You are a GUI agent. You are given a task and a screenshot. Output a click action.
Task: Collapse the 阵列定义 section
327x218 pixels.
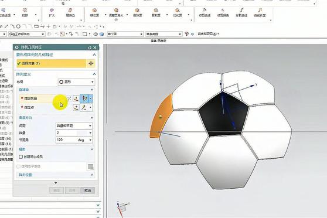coord(94,74)
